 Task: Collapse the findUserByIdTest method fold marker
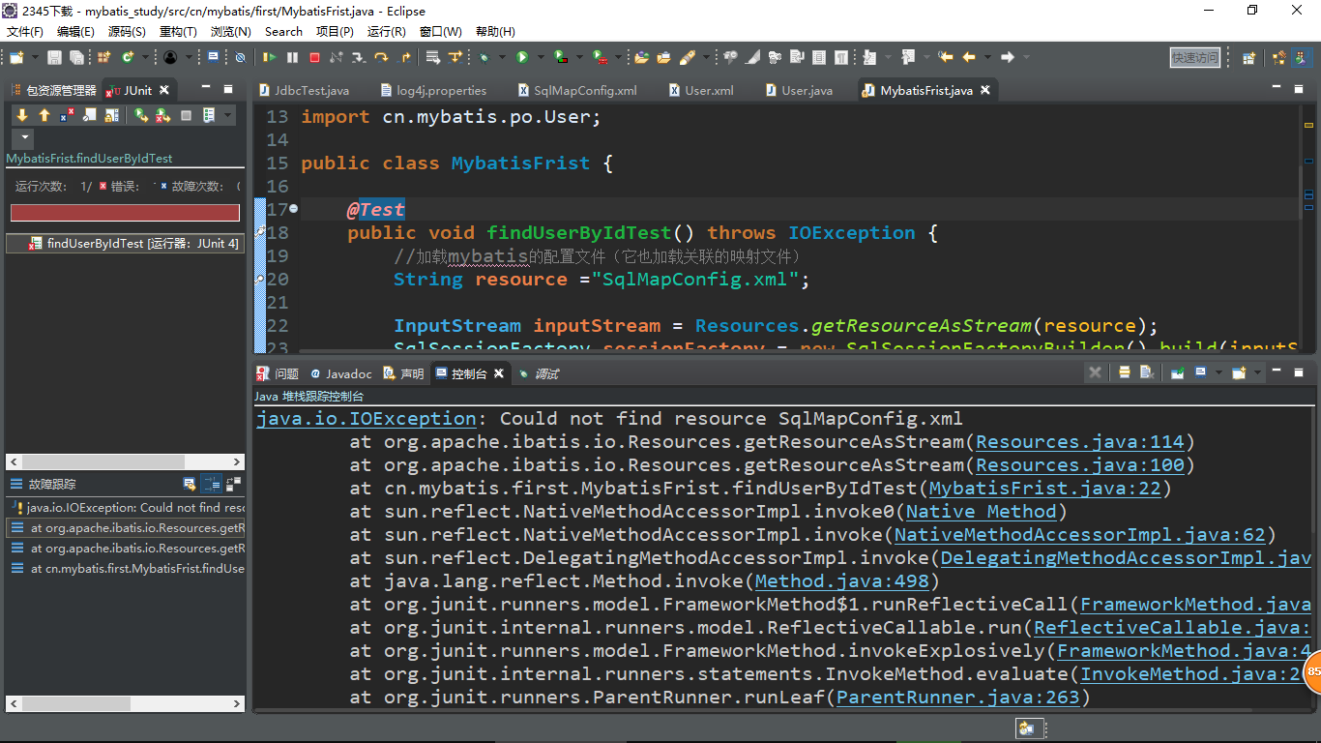[x=294, y=209]
